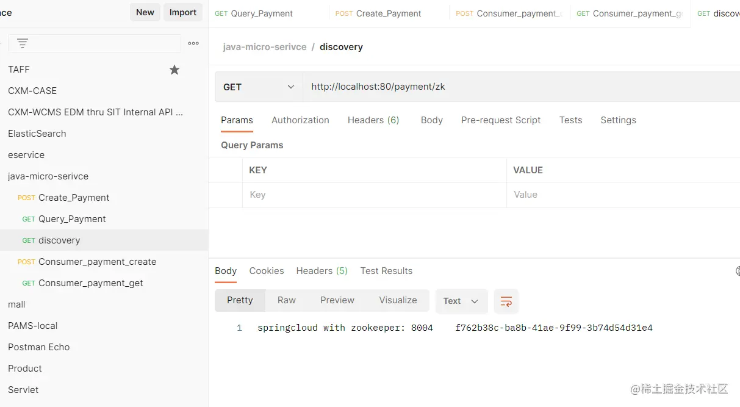Click the request URL field
740x407 pixels.
(519, 87)
